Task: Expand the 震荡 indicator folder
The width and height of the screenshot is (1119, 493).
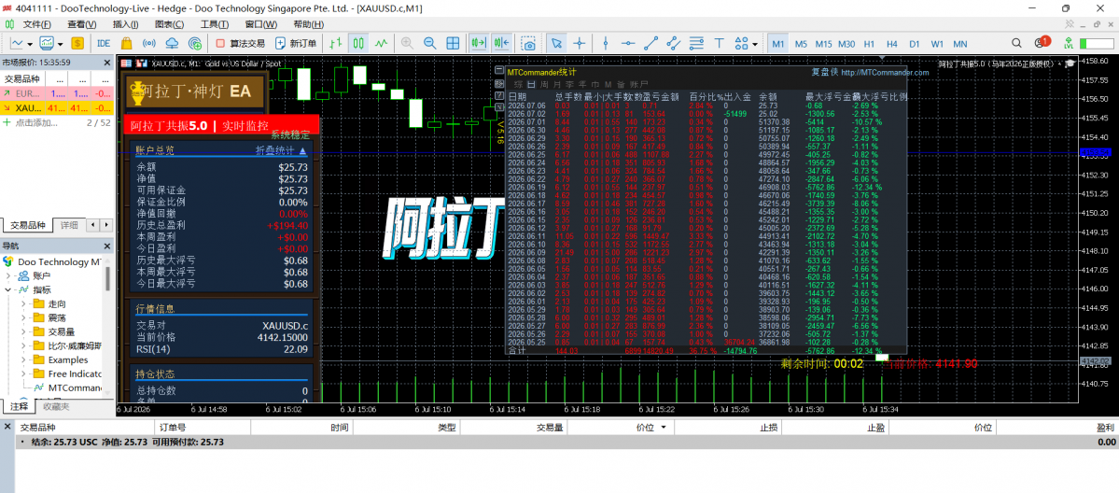Action: 22,318
